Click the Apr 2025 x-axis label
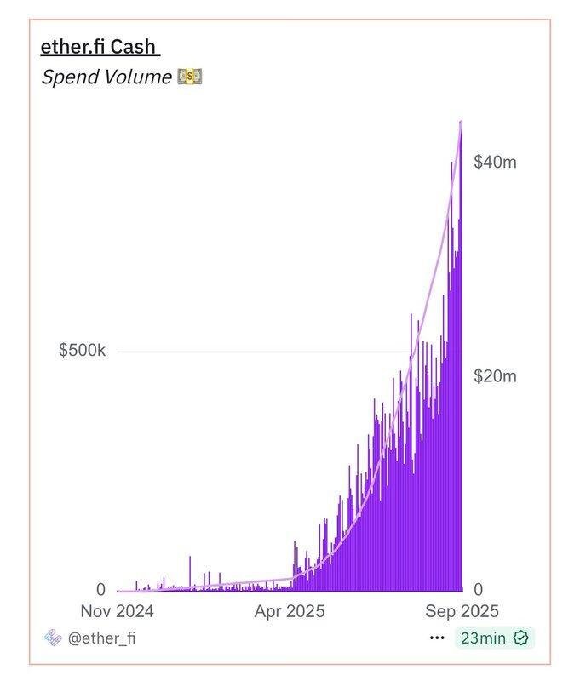The width and height of the screenshot is (580, 681). 290,611
